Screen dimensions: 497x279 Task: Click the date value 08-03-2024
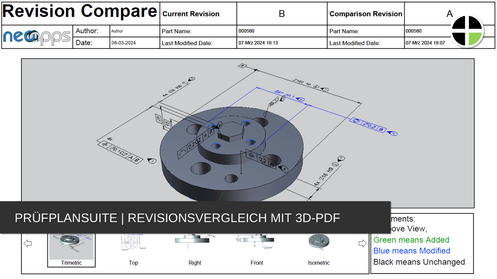pyautogui.click(x=123, y=43)
